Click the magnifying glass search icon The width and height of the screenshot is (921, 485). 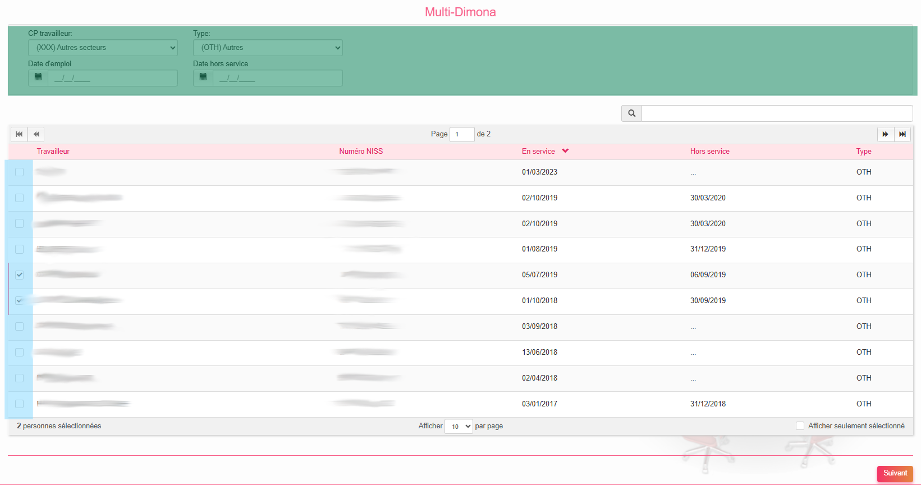631,113
